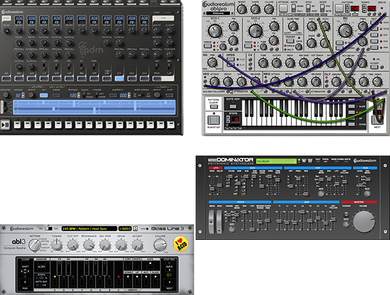The height and width of the screenshot is (295, 390).
Task: Turn the VCO-2 waveform knob in ABL Pro
Action: 255,31
